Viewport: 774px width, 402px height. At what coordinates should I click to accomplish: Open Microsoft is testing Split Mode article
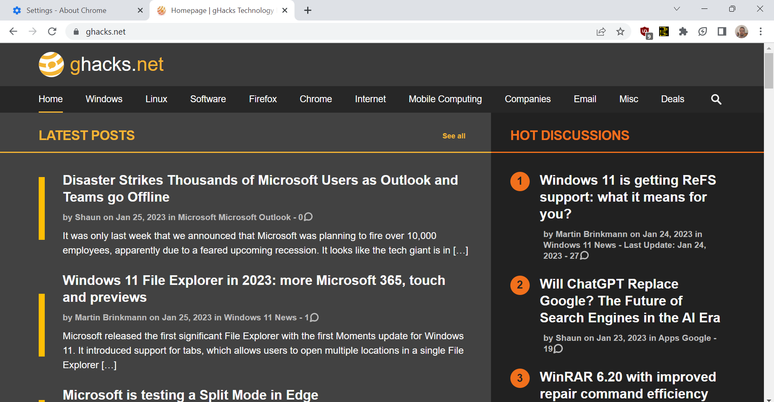click(x=191, y=395)
